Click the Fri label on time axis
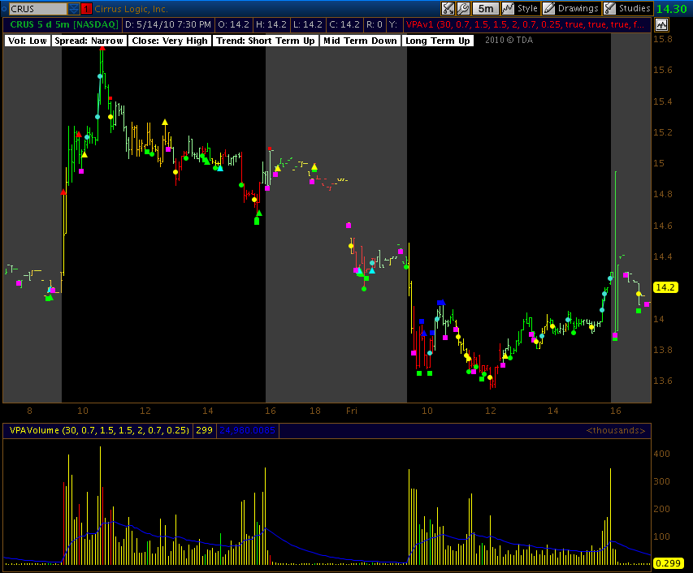This screenshot has width=693, height=573. (351, 411)
